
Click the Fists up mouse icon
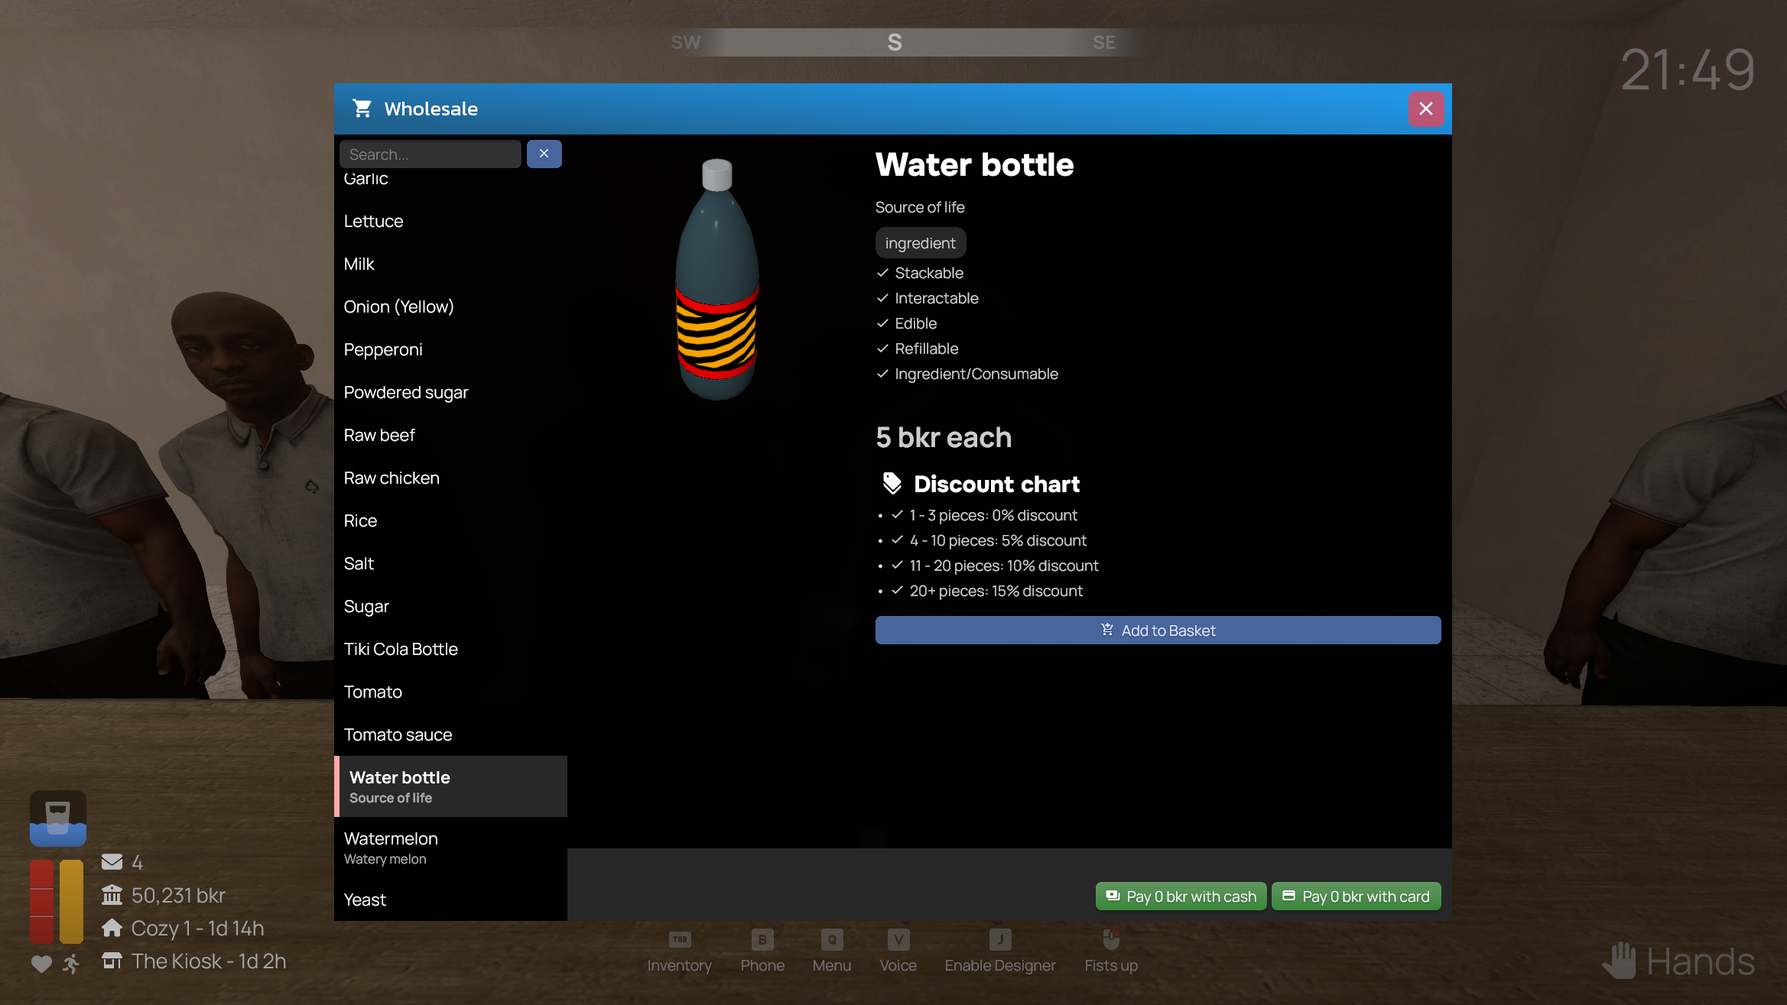click(1111, 939)
